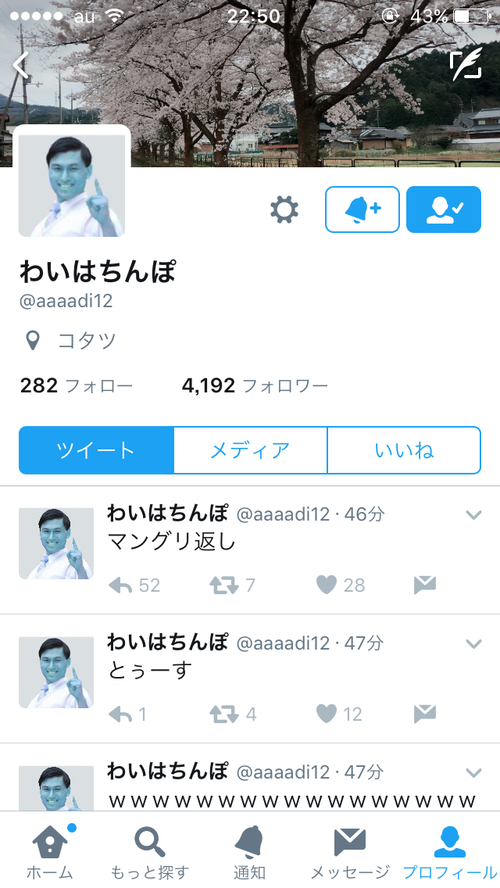
Task: Open chevron menu on the www tweet
Action: 473,773
